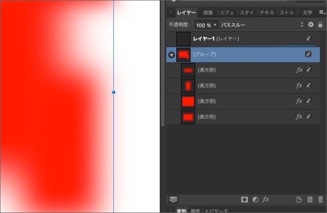Open the 不透明度 100% opacity dropdown
Image resolution: width=327 pixels, height=213 pixels.
[206, 25]
